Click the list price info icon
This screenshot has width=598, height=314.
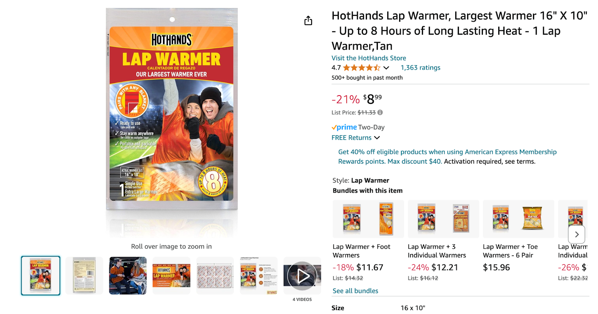(380, 112)
